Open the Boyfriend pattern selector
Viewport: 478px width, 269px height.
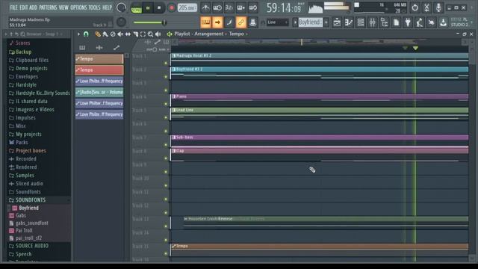click(310, 22)
